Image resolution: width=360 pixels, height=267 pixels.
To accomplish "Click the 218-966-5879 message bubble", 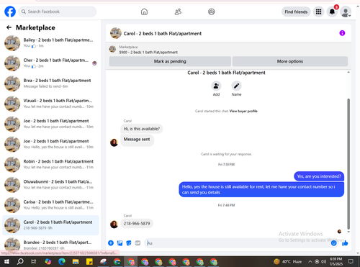I will coord(137,224).
